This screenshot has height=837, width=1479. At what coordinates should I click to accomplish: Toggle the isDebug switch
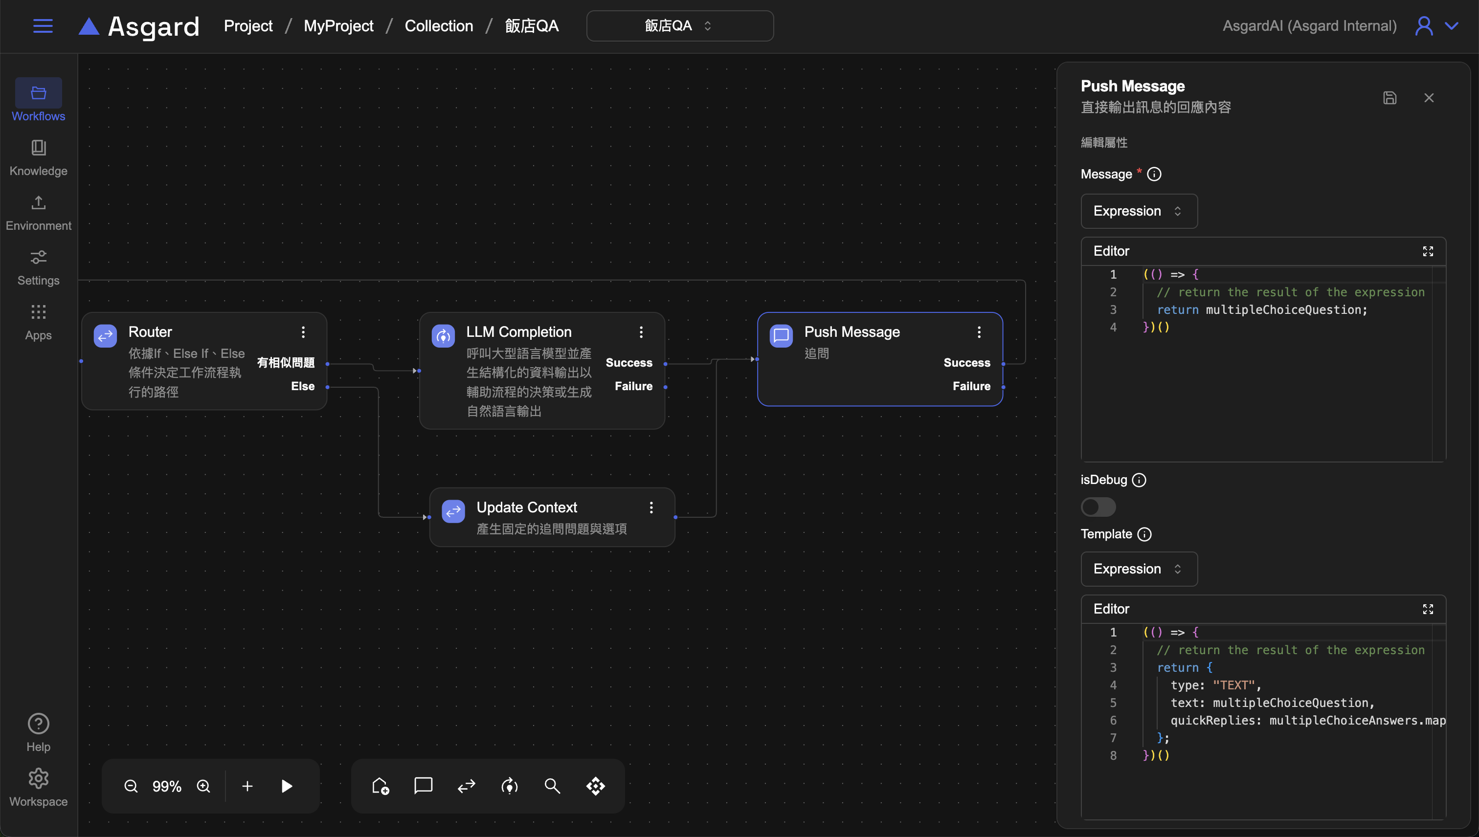click(1098, 507)
